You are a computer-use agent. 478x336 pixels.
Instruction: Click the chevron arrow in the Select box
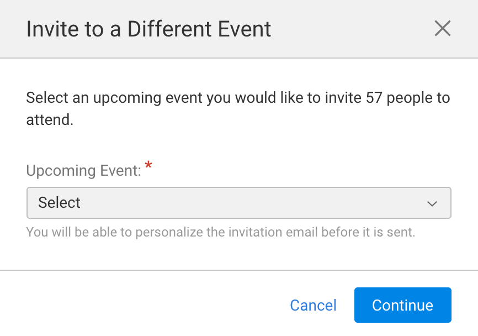[432, 203]
